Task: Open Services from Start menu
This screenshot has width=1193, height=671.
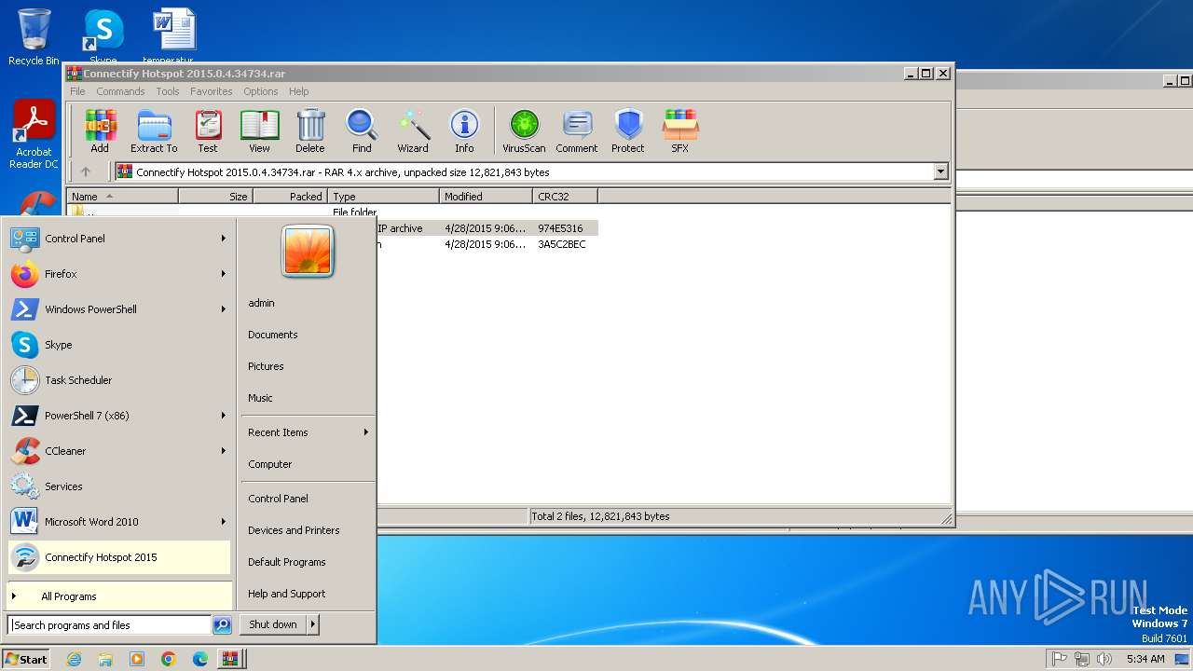Action: tap(118, 486)
